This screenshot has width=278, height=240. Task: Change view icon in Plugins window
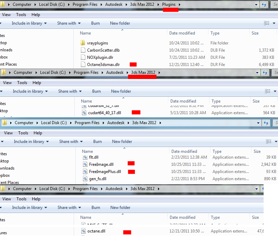[266, 23]
